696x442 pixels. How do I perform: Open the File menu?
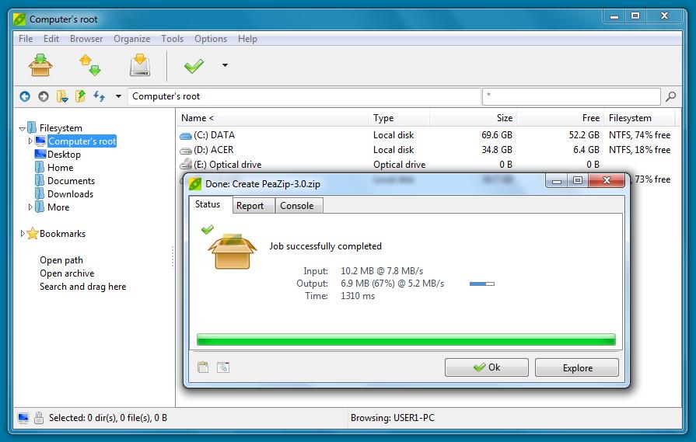[26, 39]
